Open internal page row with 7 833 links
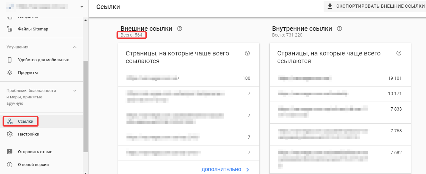This screenshot has width=426, height=174. [340, 112]
